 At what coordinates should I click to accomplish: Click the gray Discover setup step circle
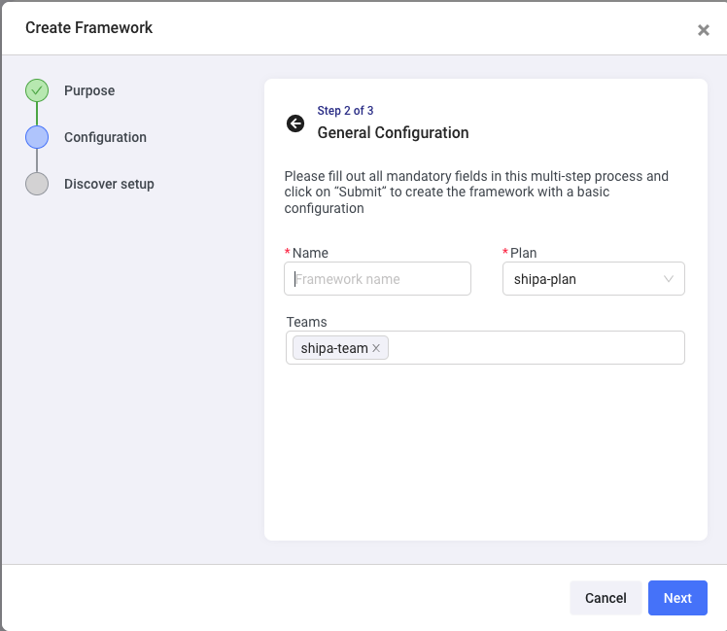pyautogui.click(x=37, y=184)
